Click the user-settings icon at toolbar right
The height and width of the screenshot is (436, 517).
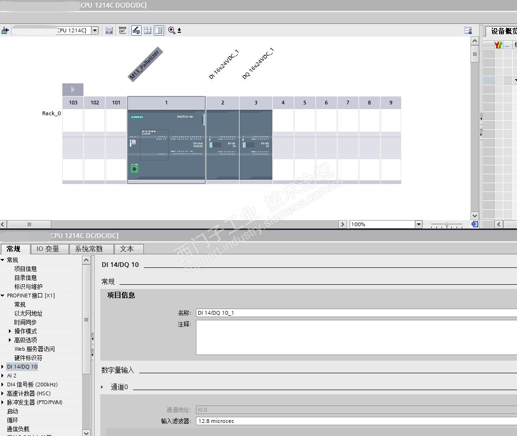click(468, 30)
